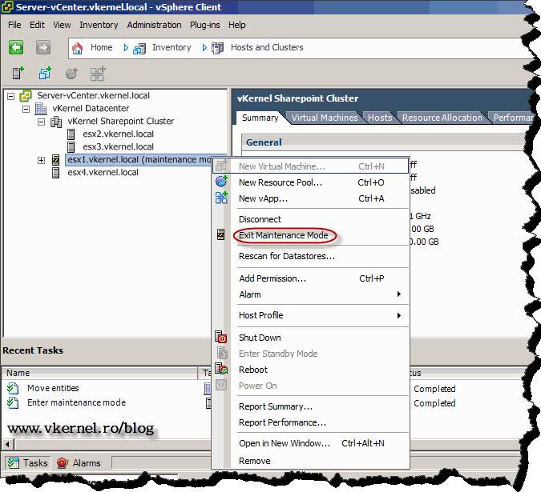Click the Home house icon
Screen dimensions: 541x492
click(77, 48)
